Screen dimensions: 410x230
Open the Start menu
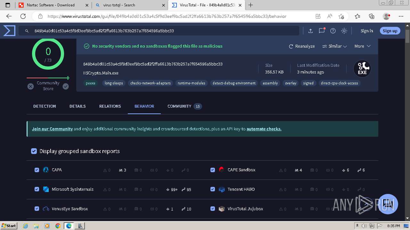9,226
